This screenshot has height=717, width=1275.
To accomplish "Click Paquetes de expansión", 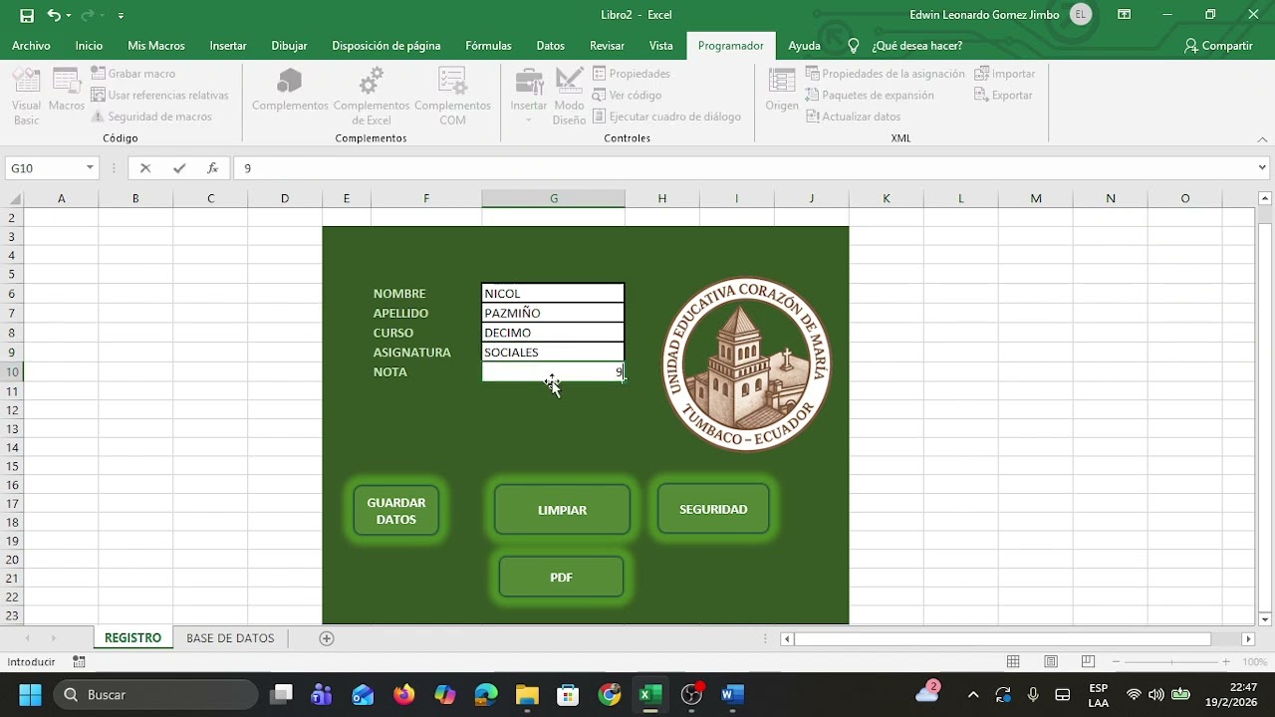I will tap(870, 96).
